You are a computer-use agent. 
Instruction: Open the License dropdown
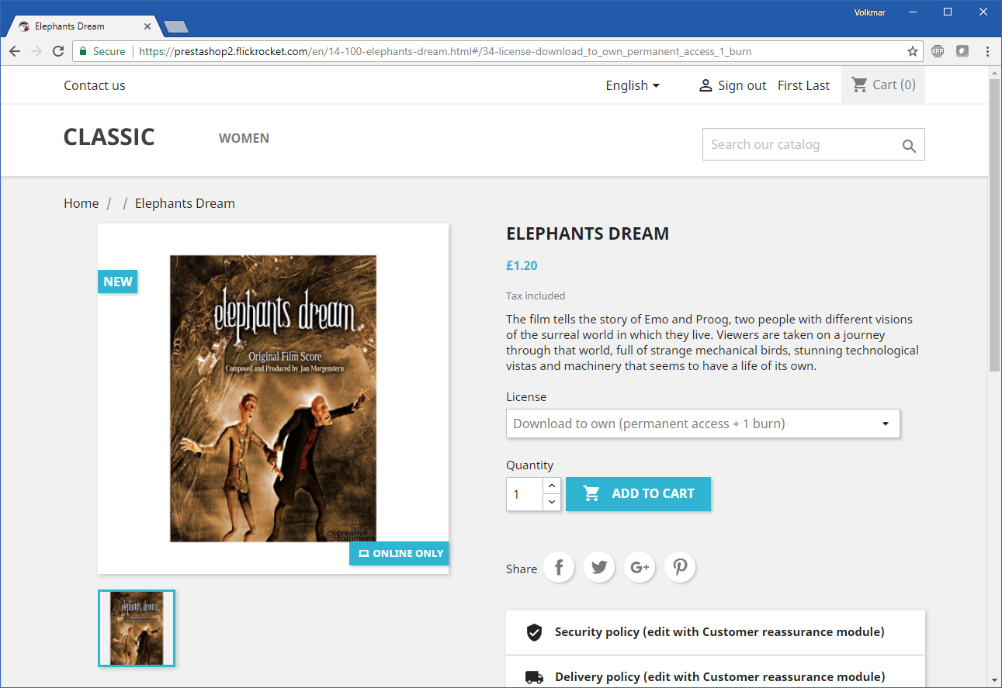click(x=702, y=424)
